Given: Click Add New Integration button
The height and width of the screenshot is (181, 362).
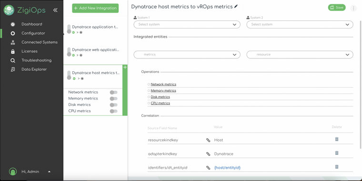Looking at the screenshot, I should pos(95,8).
